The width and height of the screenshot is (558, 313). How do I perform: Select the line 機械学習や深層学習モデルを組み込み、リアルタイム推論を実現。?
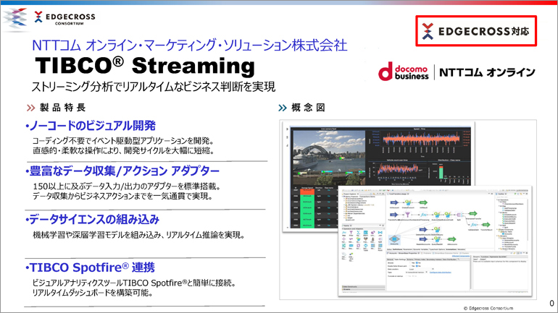pyautogui.click(x=139, y=235)
